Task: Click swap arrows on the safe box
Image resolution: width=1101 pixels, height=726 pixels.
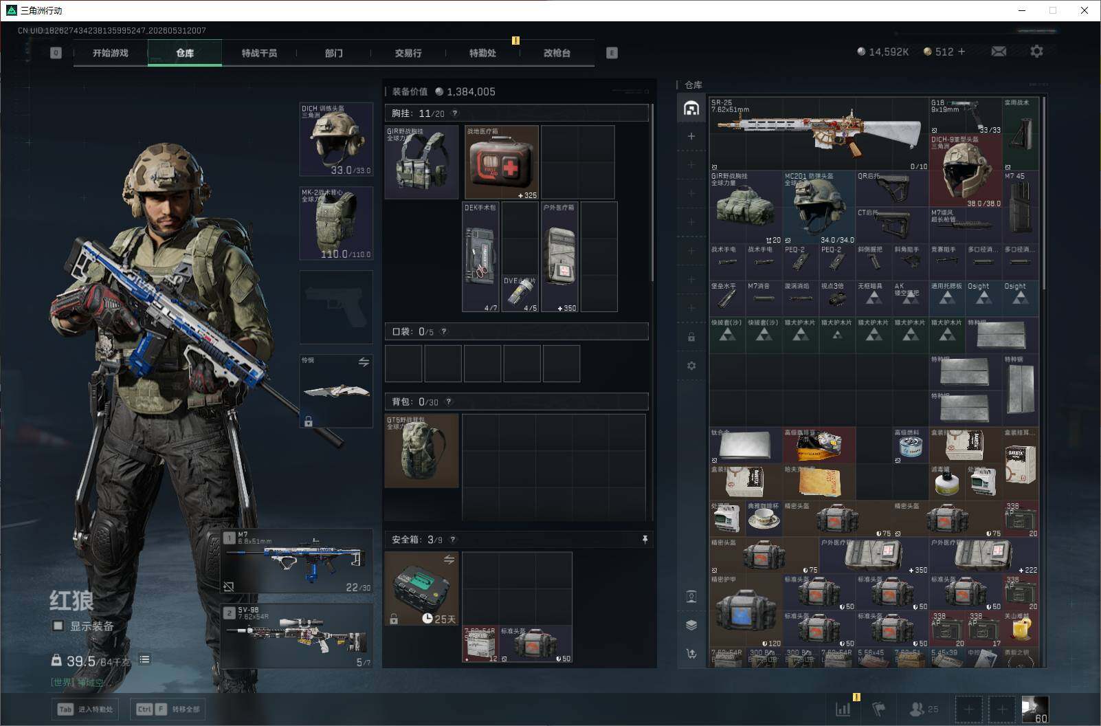Action: pos(449,560)
